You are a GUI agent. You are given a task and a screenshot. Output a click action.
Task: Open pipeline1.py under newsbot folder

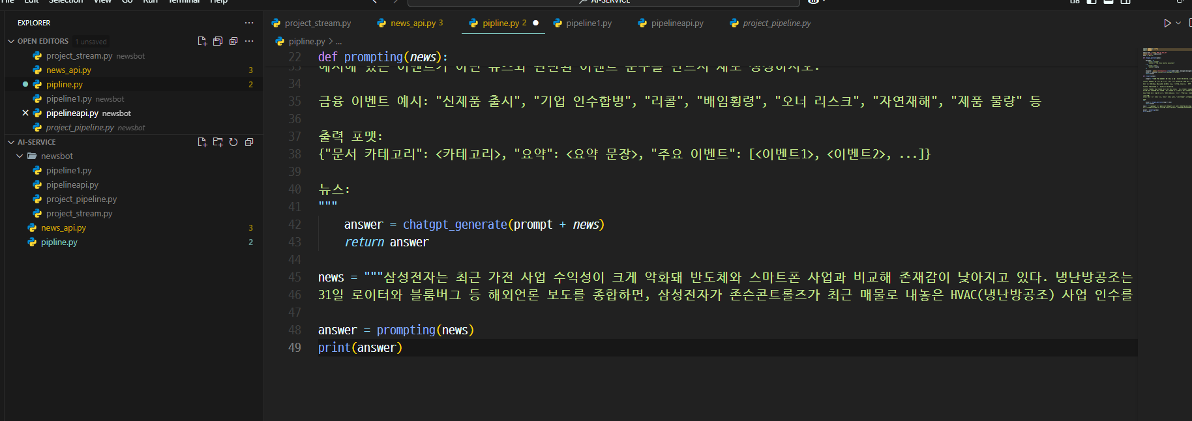pos(133,171)
